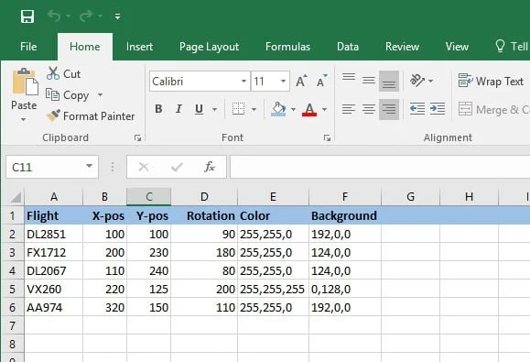Expand the Paste options arrow

[x=23, y=119]
